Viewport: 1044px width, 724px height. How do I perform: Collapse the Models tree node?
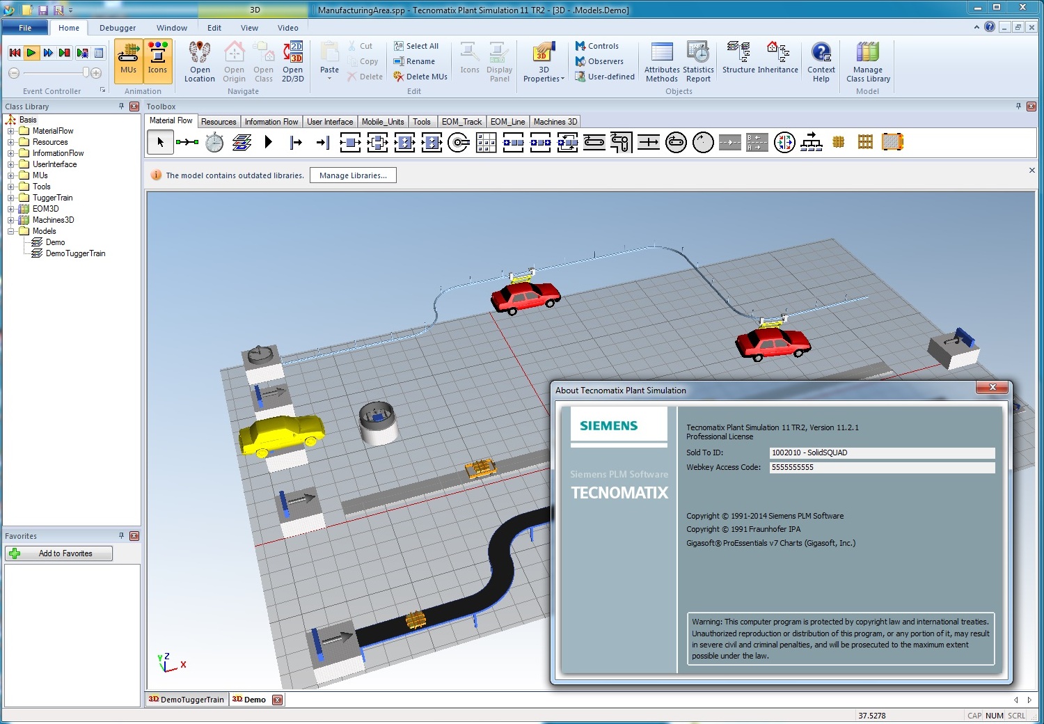pos(10,230)
